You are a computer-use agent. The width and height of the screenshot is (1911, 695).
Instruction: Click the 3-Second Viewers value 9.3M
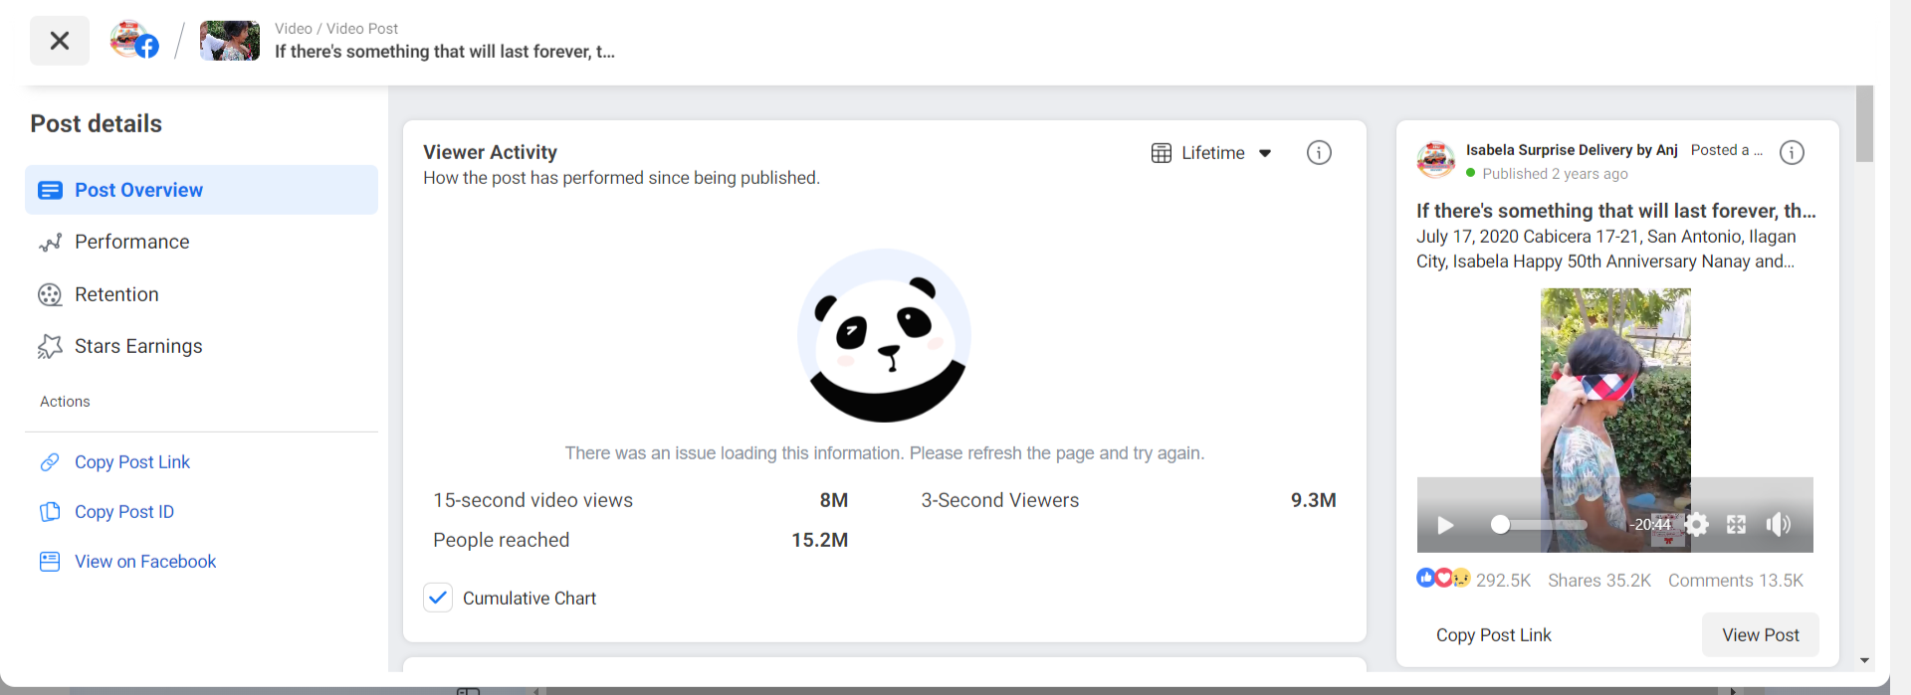coord(1314,500)
